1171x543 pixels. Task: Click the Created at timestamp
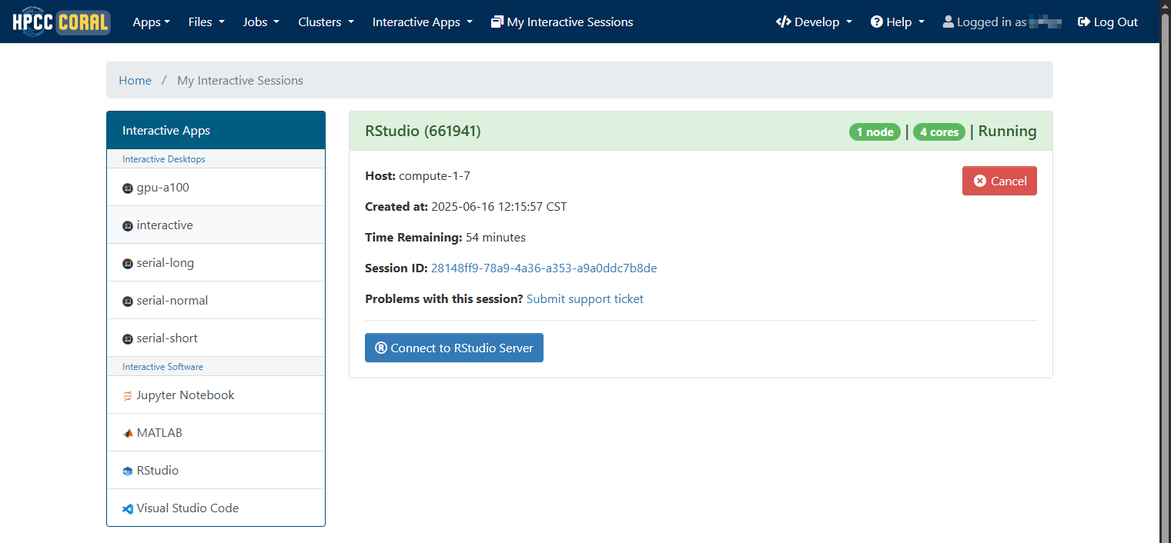click(466, 207)
